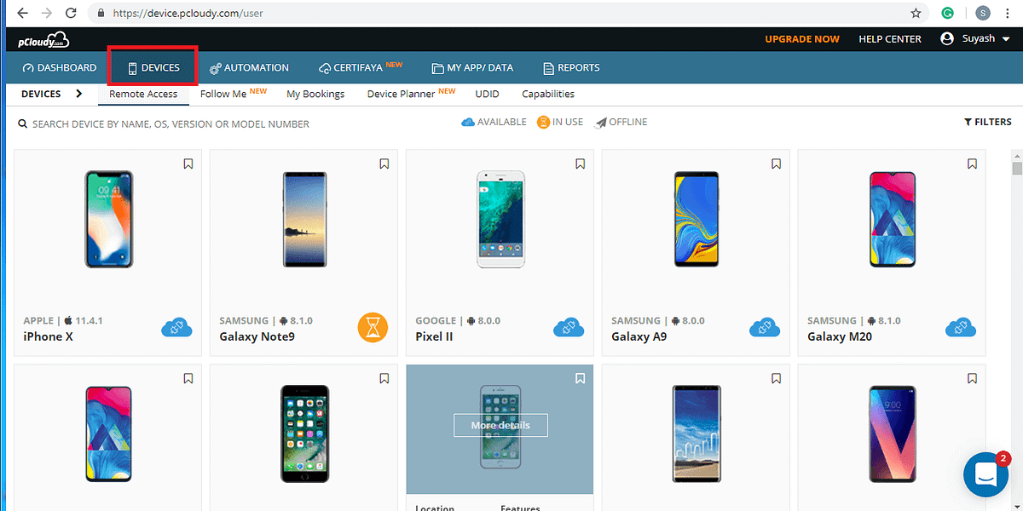Viewport: 1023px width, 511px height.
Task: Click the Pixel II device name
Action: click(434, 336)
